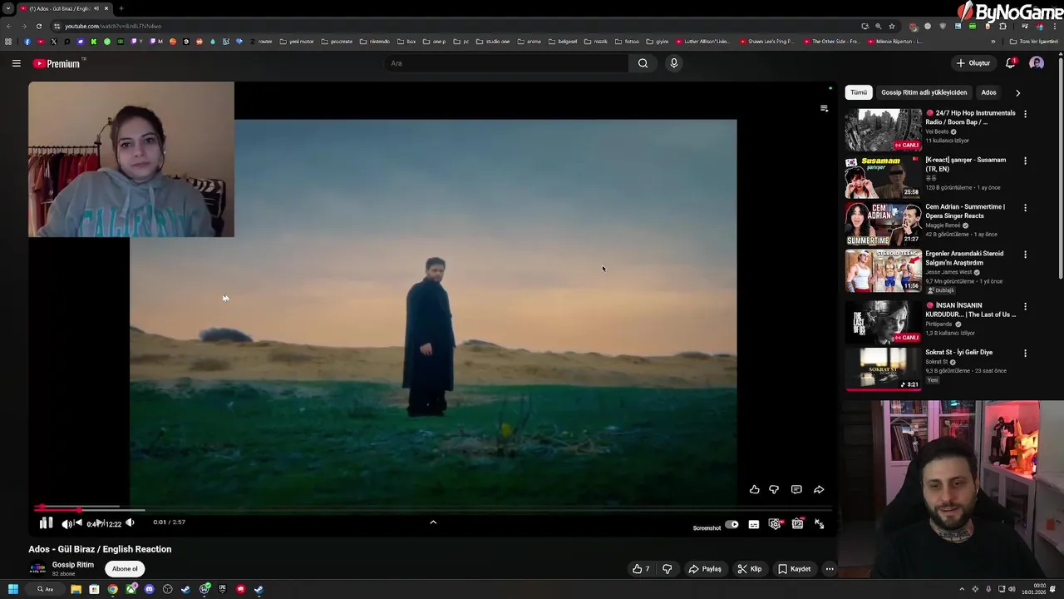Screen dimensions: 1064x599
Task: Dislike the video below the player
Action: [667, 569]
